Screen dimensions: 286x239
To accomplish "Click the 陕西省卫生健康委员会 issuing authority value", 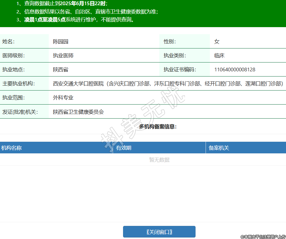I will (x=78, y=112).
